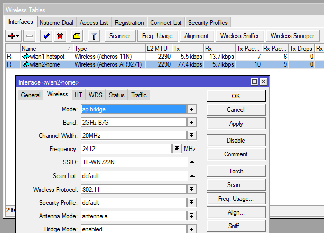
Task: Click the red plus add interface button
Action: point(11,36)
